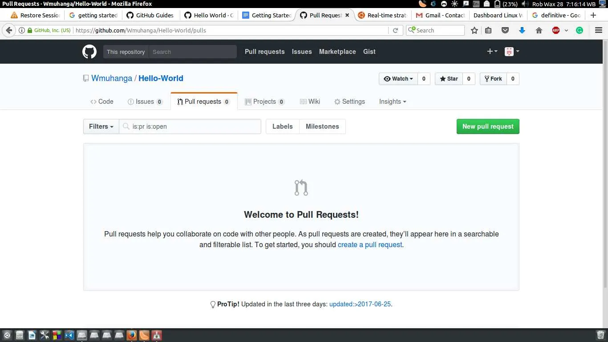Follow the create a pull request link
Image resolution: width=608 pixels, height=342 pixels.
(370, 244)
